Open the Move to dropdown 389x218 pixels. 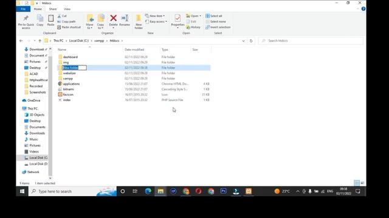(x=89, y=27)
